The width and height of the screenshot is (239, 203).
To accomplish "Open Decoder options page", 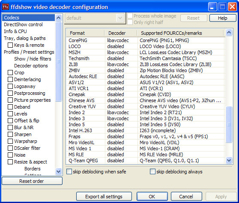I will pos(31,66).
